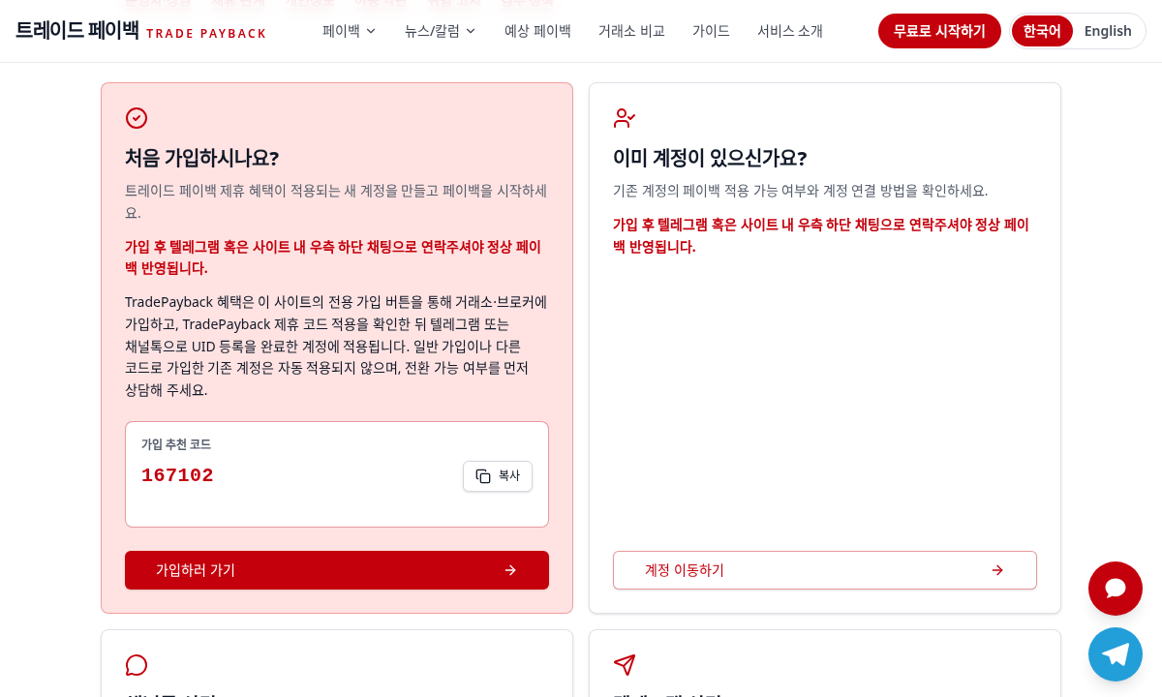Click the 이미 계정이 있으신가요? heading

click(710, 158)
